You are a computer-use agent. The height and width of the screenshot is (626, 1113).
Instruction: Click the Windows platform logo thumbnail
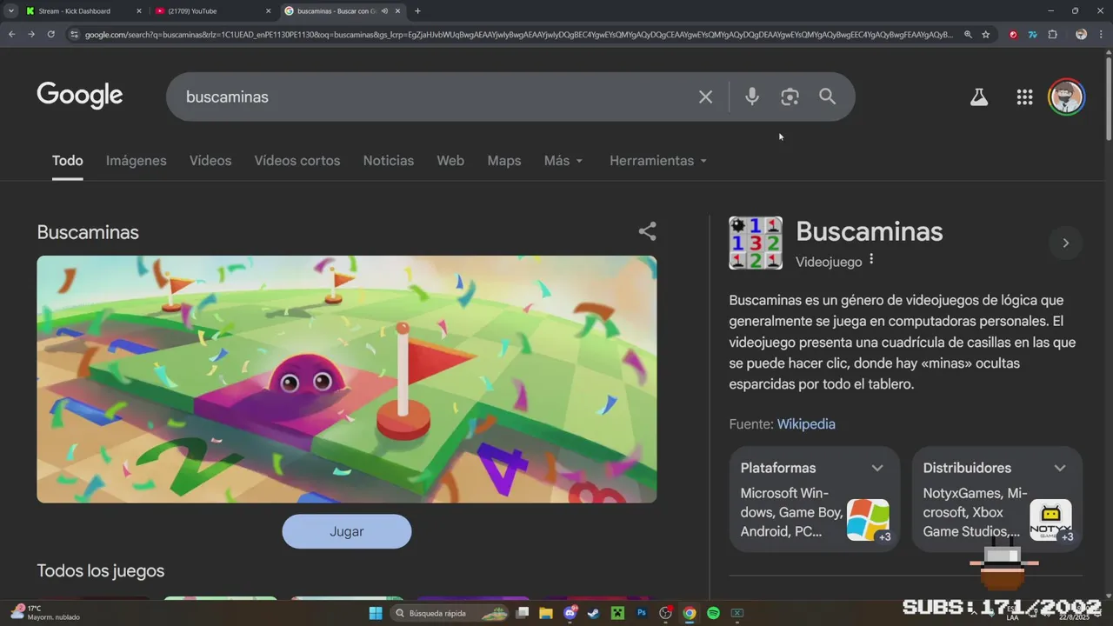point(868,520)
